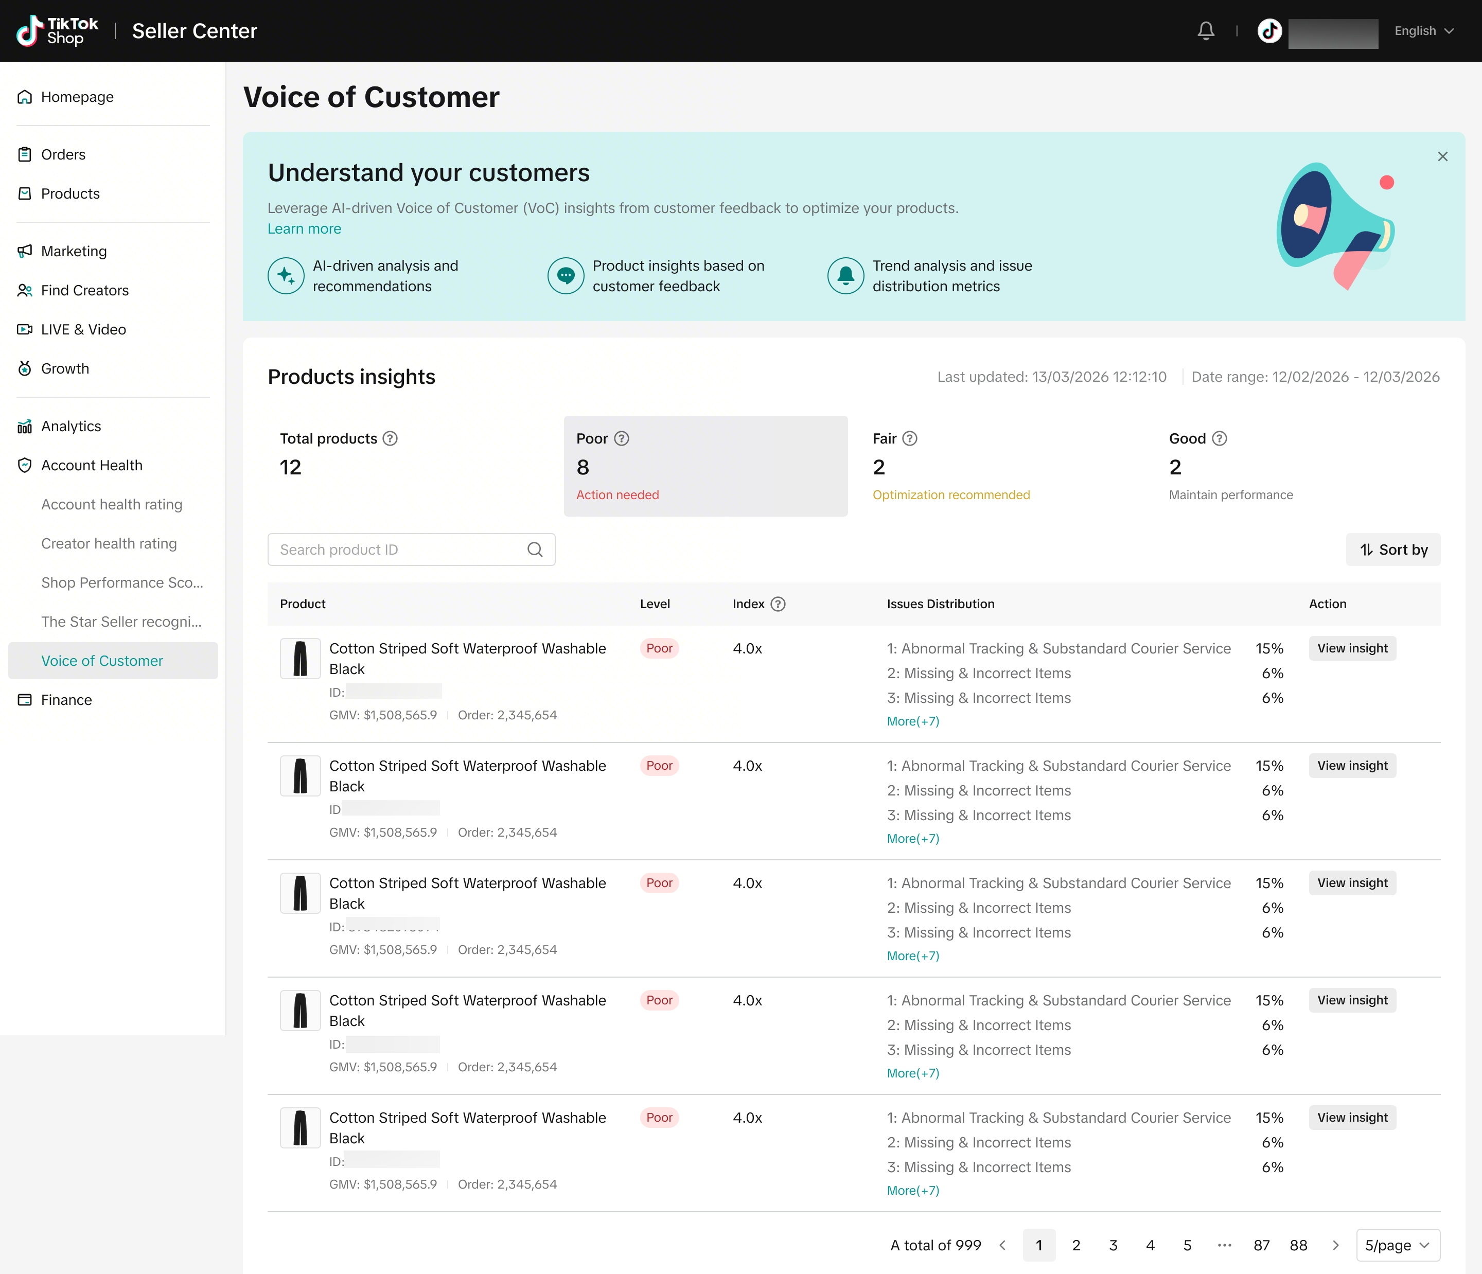
Task: Go to the next page arrow
Action: point(1335,1245)
